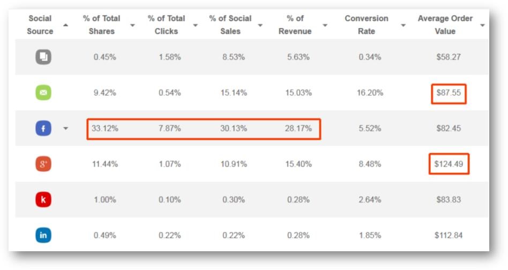Select the red Google Plus icon
Screen dimensions: 508x270
pyautogui.click(x=43, y=164)
